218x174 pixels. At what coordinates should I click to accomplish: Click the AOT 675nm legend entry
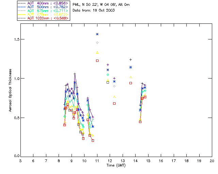tap(43, 11)
